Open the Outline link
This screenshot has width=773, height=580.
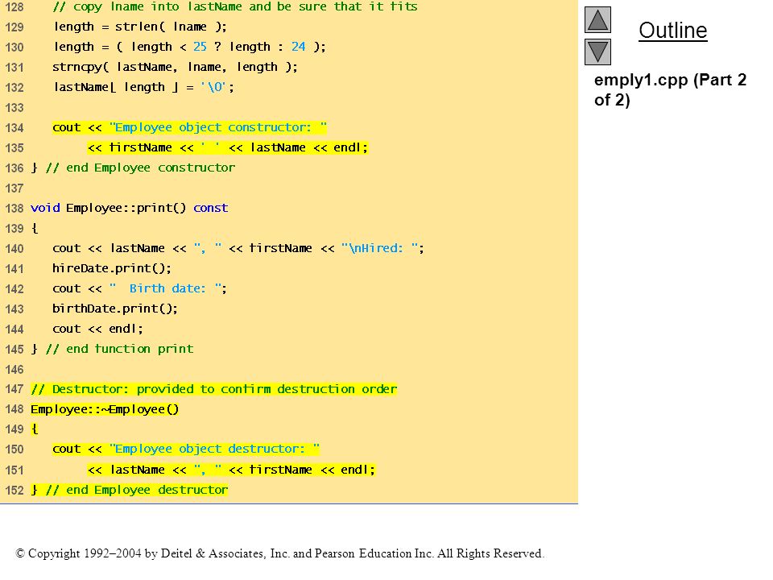pos(673,31)
